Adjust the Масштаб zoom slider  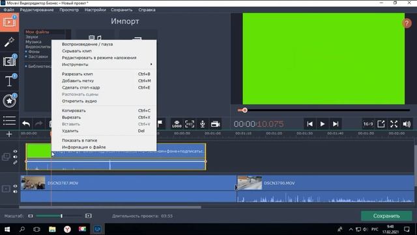pos(61,216)
